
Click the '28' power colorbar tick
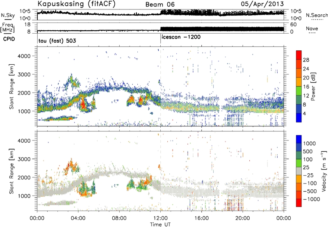pos(306,60)
